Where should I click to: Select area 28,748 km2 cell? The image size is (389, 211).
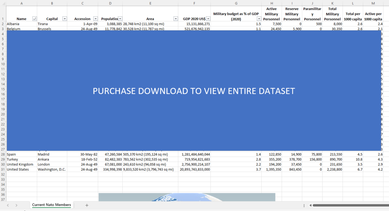click(150, 24)
